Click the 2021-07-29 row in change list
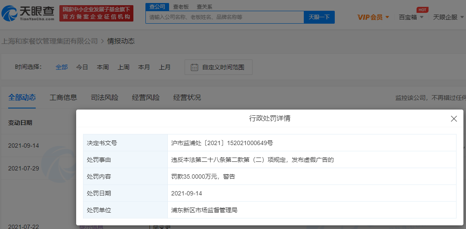This screenshot has height=229, width=466. [24, 168]
